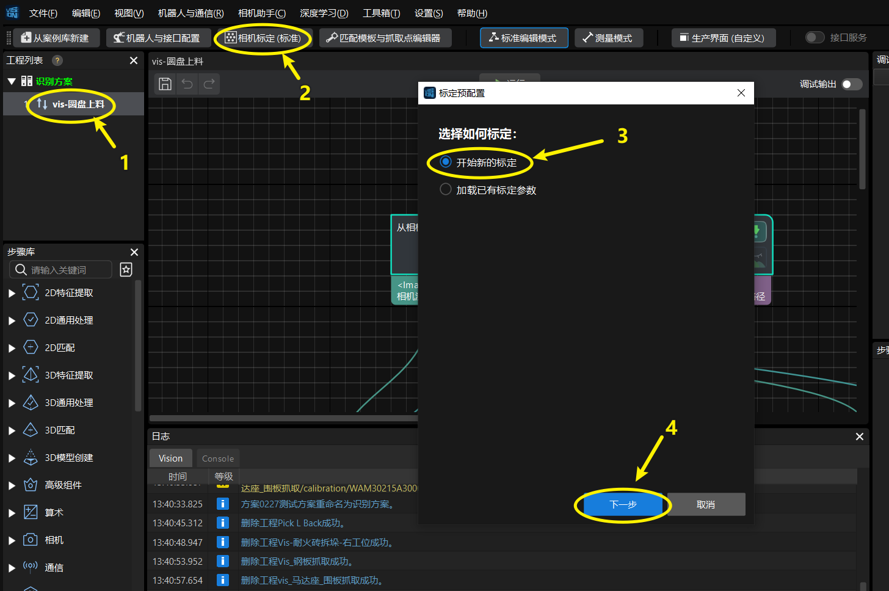Close the 日志 panel
Screen dimensions: 889x591
(x=860, y=437)
